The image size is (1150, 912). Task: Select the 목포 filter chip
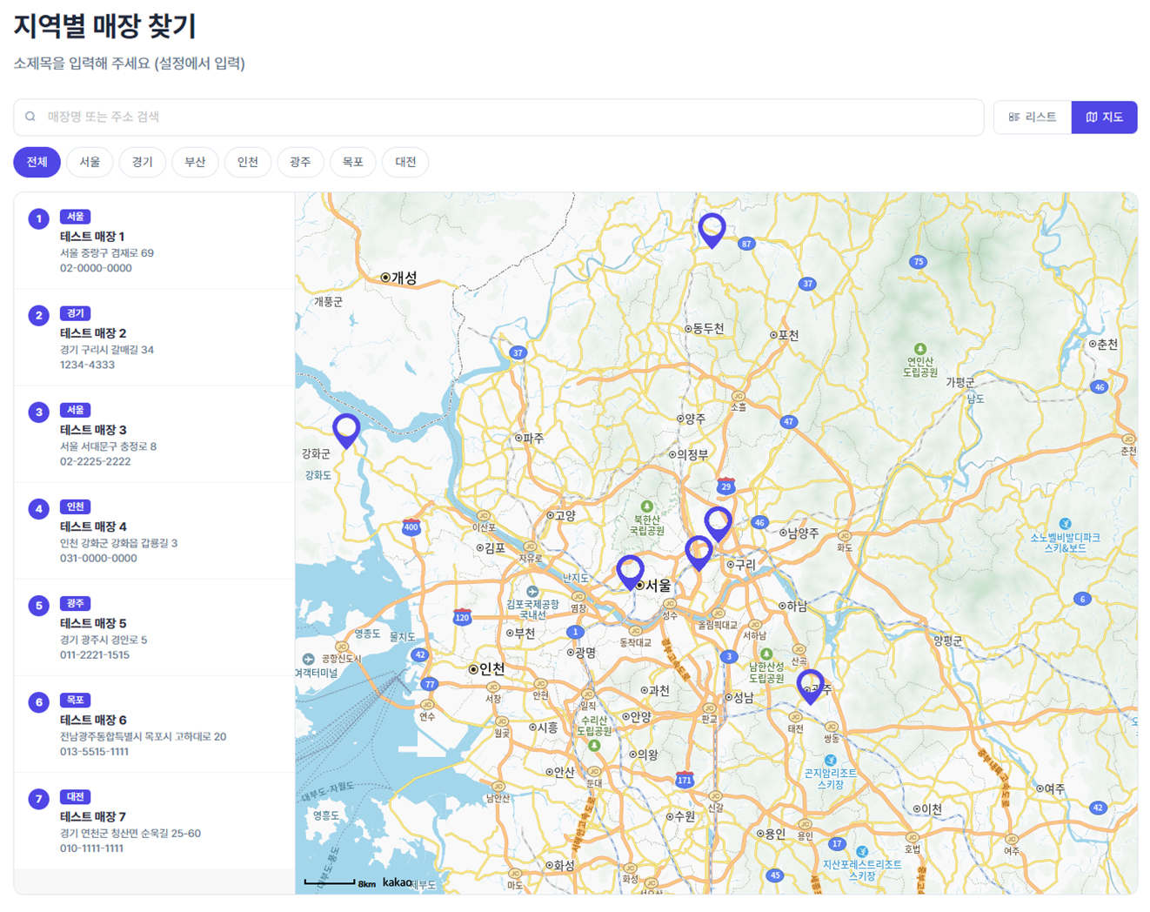click(x=352, y=162)
